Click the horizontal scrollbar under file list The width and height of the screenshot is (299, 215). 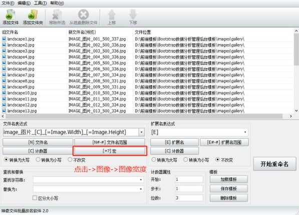pyautogui.click(x=144, y=116)
